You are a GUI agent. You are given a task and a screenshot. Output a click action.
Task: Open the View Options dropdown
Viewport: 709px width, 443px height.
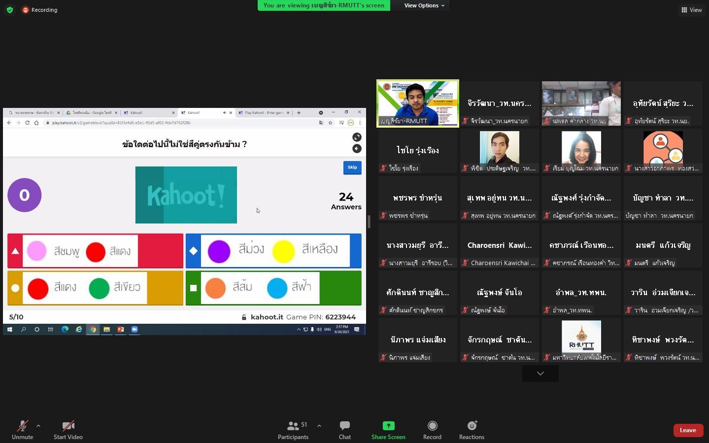point(424,5)
